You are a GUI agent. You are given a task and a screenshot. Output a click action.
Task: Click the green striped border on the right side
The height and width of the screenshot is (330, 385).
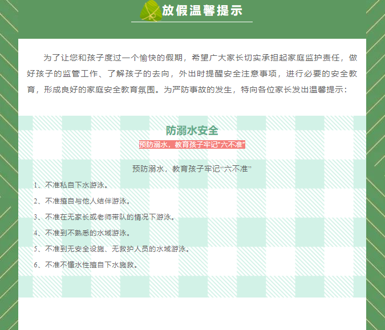375,171
